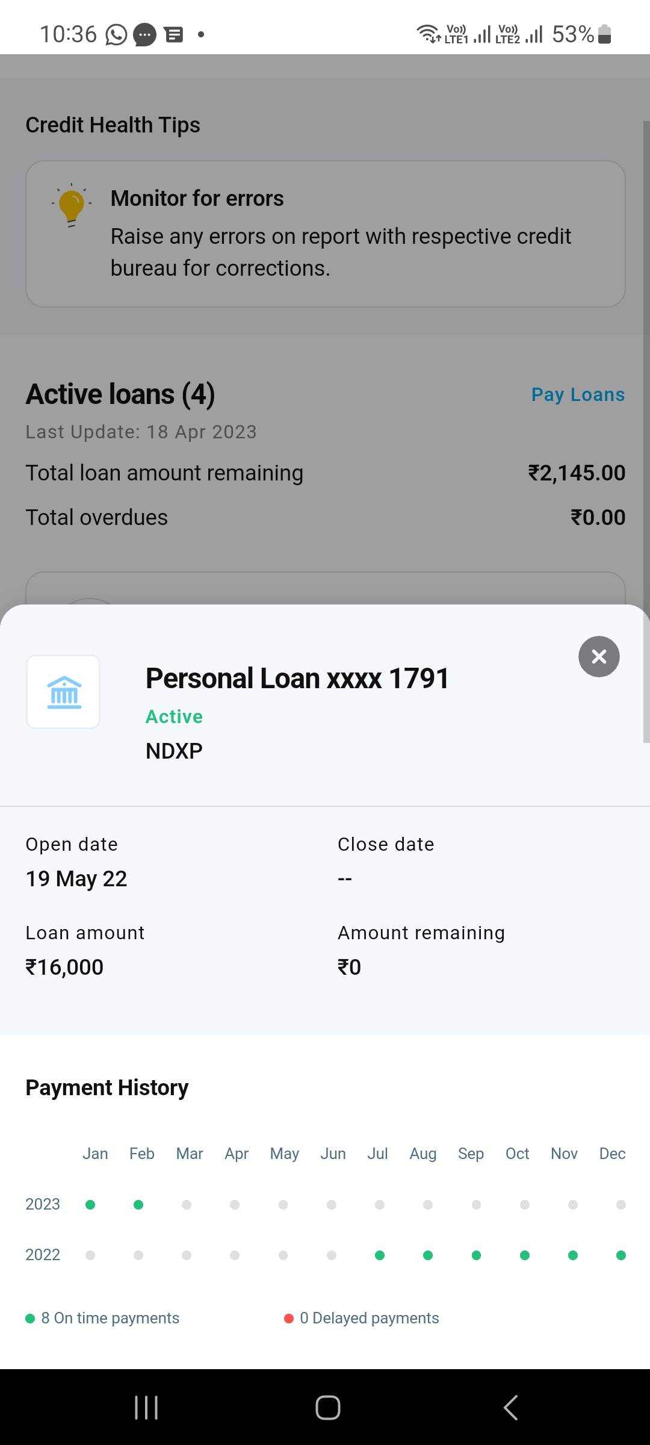Tap the 0 Delayed payments legend
650x1445 pixels.
362,1318
